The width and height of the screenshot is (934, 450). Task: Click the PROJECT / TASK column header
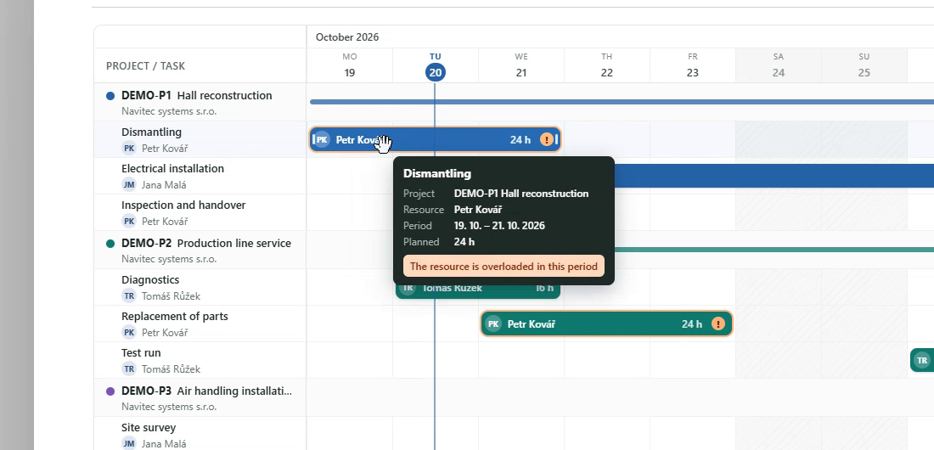tap(145, 65)
